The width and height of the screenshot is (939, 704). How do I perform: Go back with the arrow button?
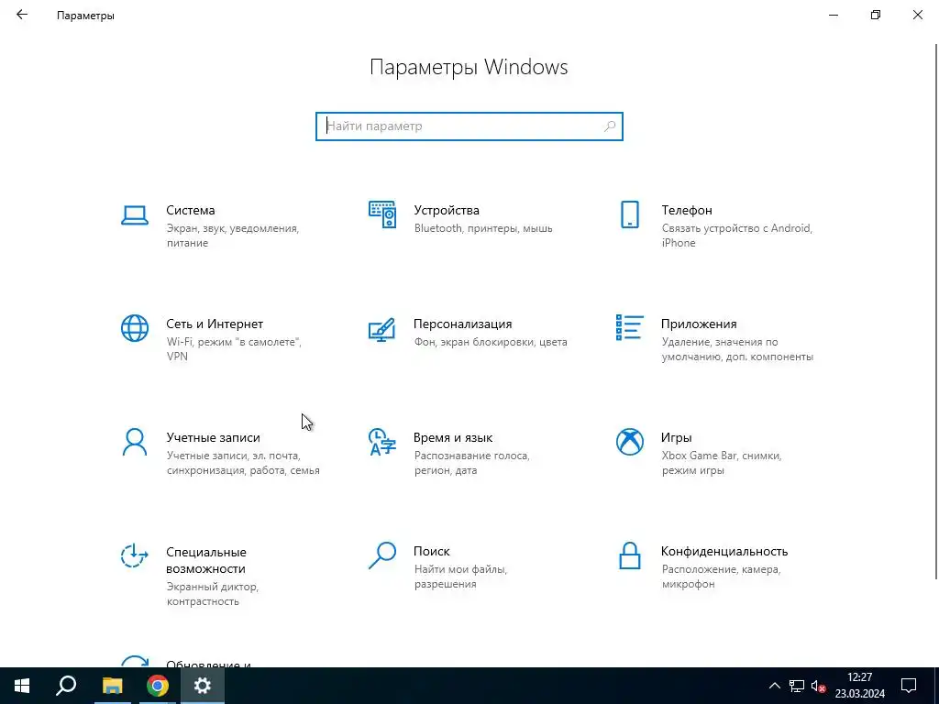(x=22, y=15)
